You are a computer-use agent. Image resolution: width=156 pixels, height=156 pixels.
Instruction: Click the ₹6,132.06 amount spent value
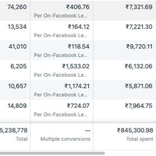[x=139, y=66]
